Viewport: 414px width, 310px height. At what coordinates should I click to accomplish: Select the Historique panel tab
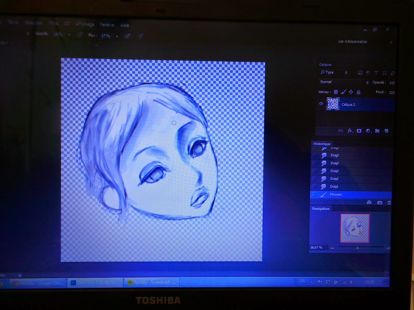[322, 144]
